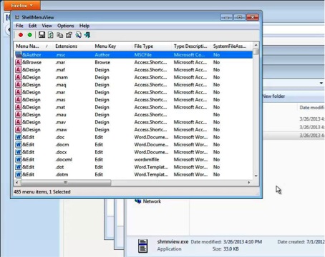Click New folder in the Explorer window
Screen dimensions: 325x257
coord(273,96)
